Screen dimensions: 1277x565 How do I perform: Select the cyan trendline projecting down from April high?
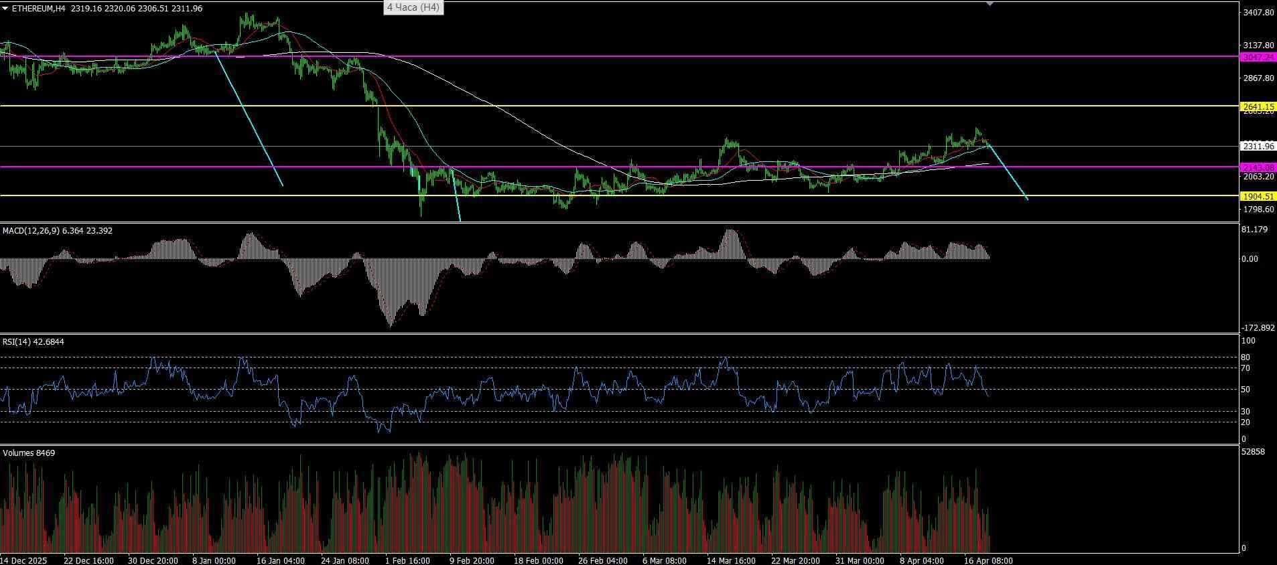pyautogui.click(x=1008, y=171)
